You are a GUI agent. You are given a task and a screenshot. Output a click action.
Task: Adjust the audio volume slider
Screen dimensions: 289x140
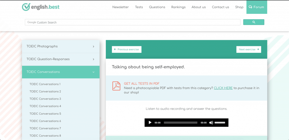[x=220, y=123]
